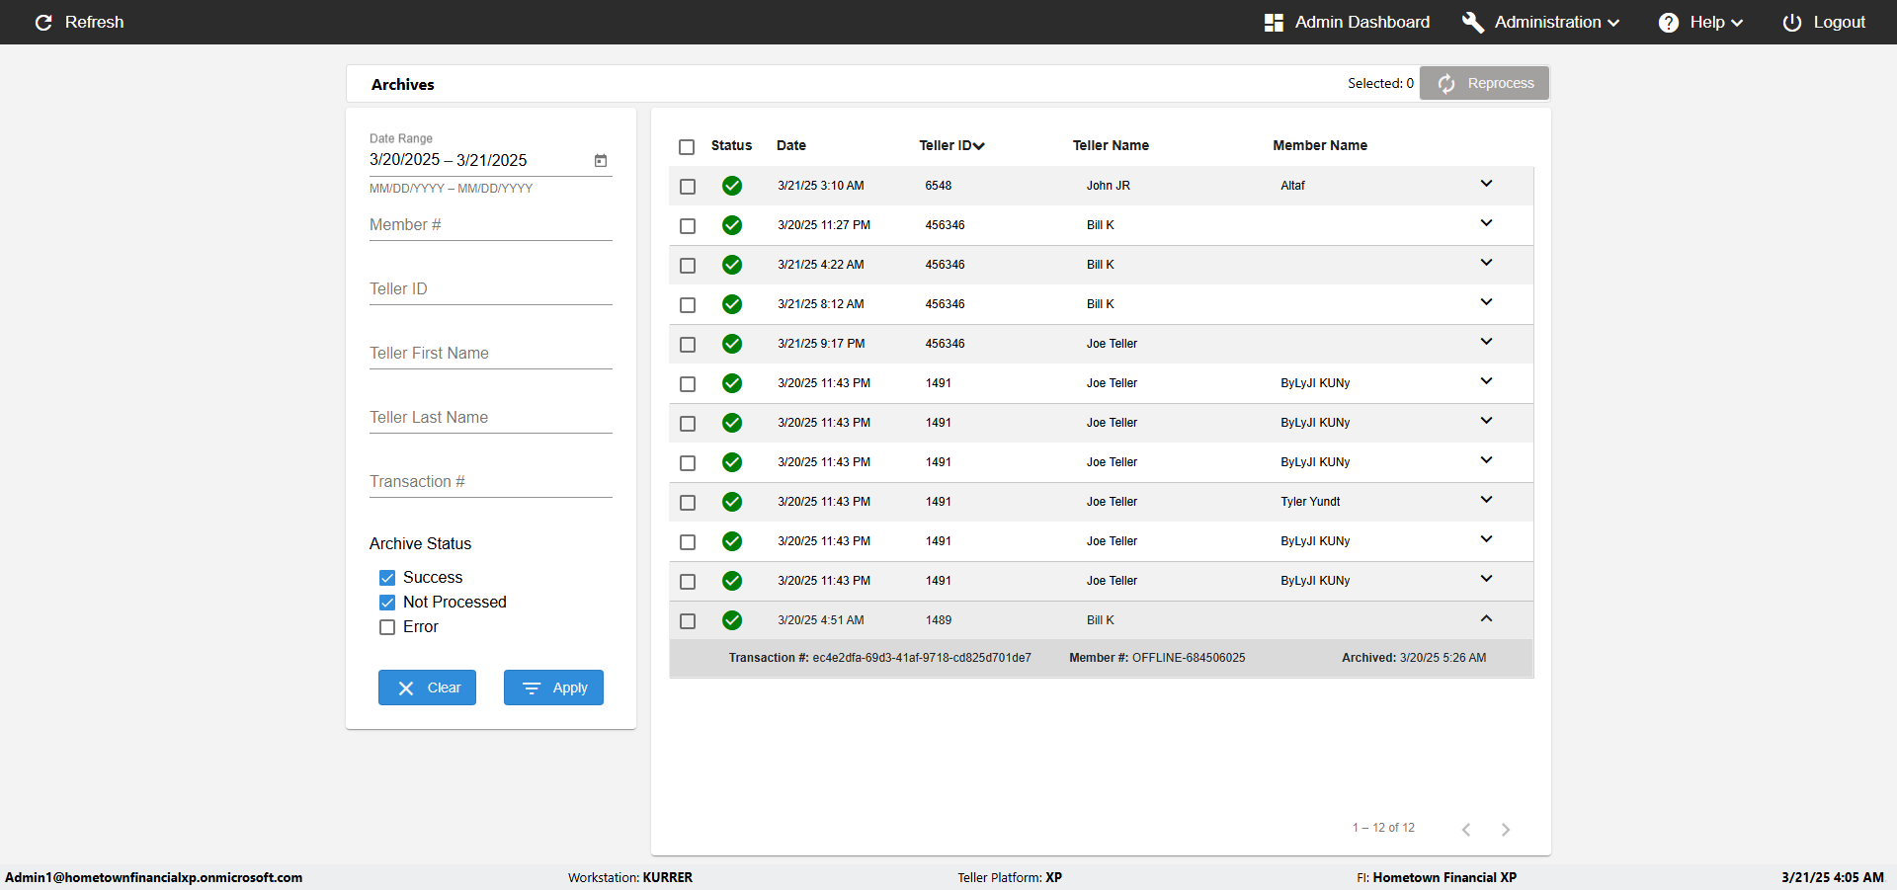Open the Admin Dashboard grid icon
Image resolution: width=1897 pixels, height=890 pixels.
1274,23
